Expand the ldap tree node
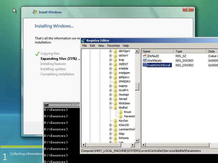The width and height of the screenshot is (218, 163). point(111,134)
